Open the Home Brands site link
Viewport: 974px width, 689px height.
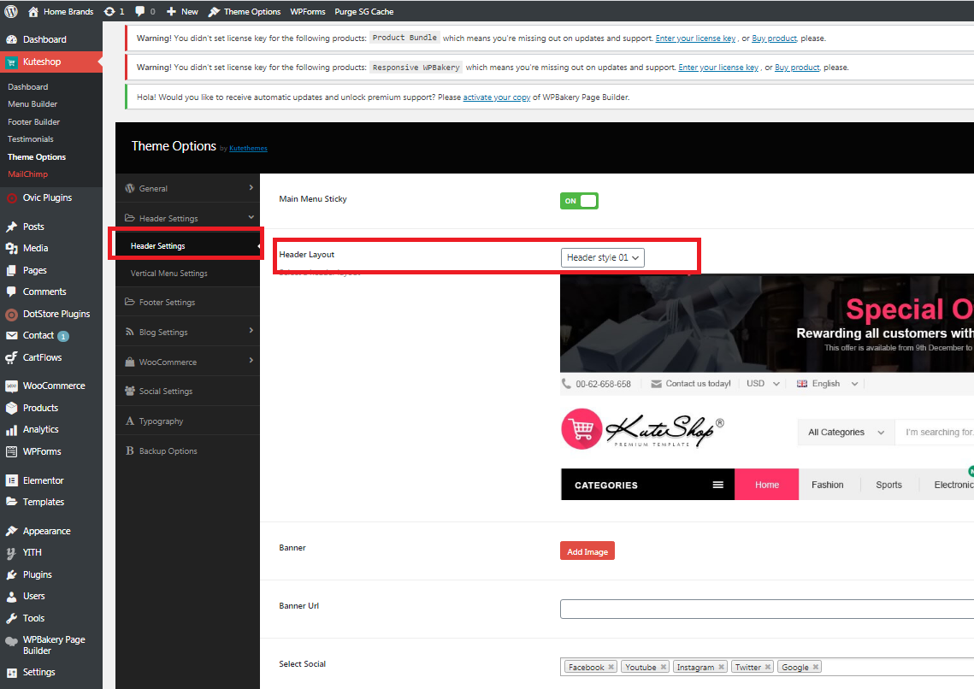click(x=61, y=11)
